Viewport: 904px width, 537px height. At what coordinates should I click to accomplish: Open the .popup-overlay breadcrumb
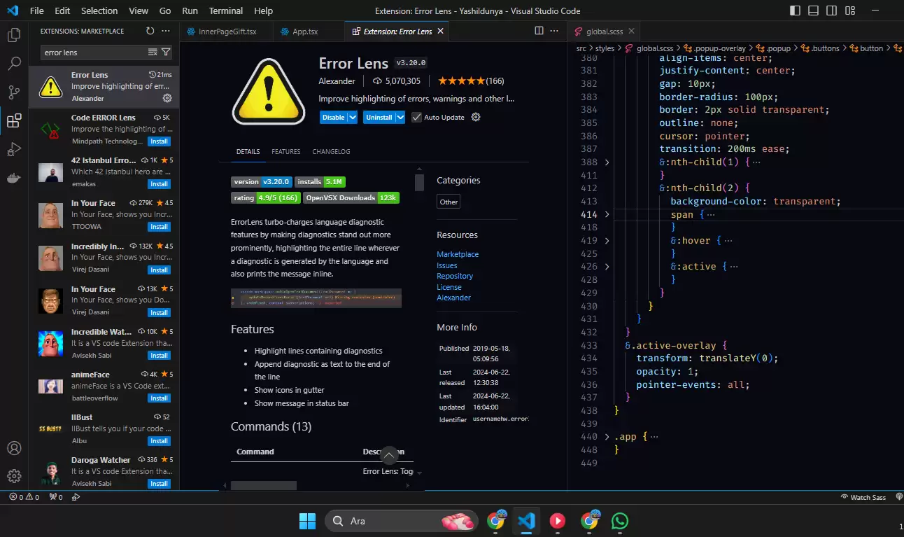[714, 48]
